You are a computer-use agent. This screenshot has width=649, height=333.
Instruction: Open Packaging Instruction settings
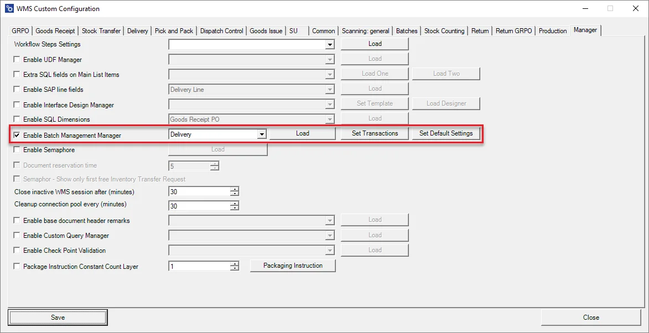pos(293,266)
